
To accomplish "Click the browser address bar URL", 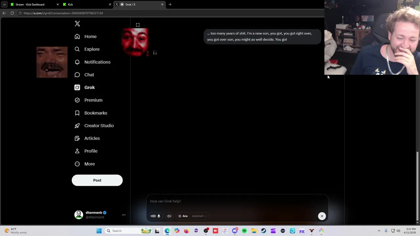I will coord(63,13).
